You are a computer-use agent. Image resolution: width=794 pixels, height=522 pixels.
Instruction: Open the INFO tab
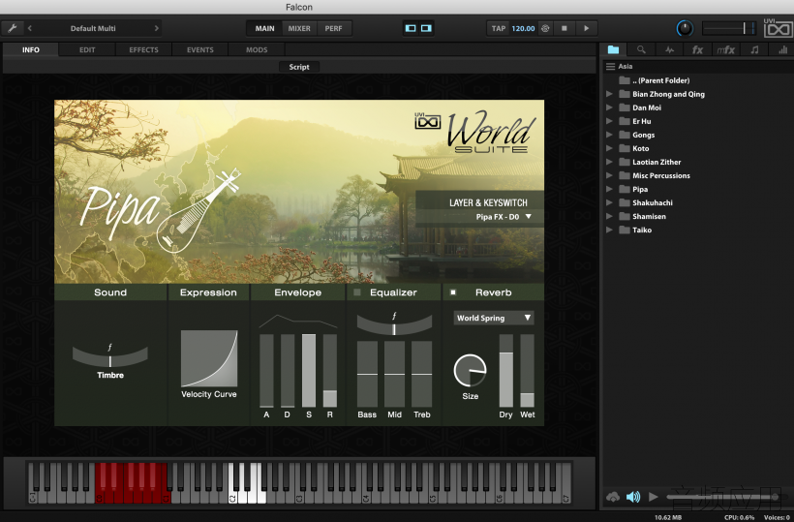[31, 49]
